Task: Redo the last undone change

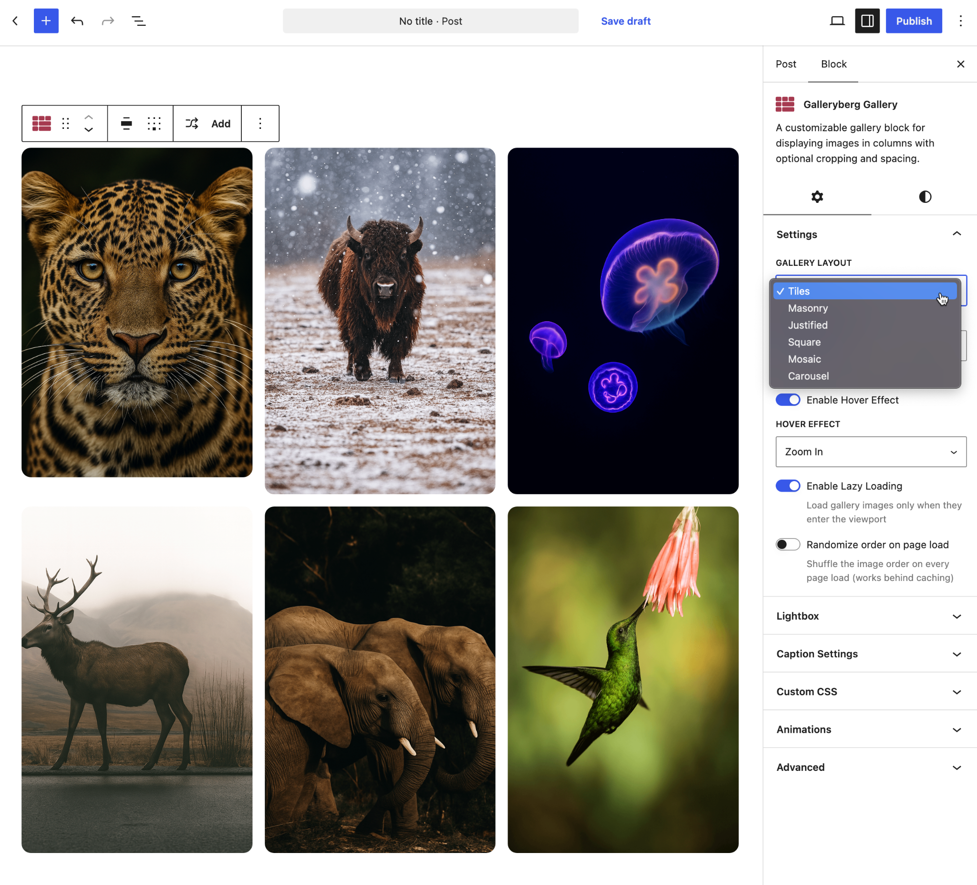Action: coord(108,21)
